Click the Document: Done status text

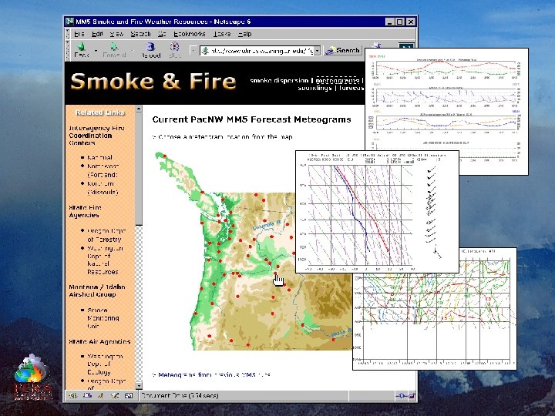[x=180, y=395]
